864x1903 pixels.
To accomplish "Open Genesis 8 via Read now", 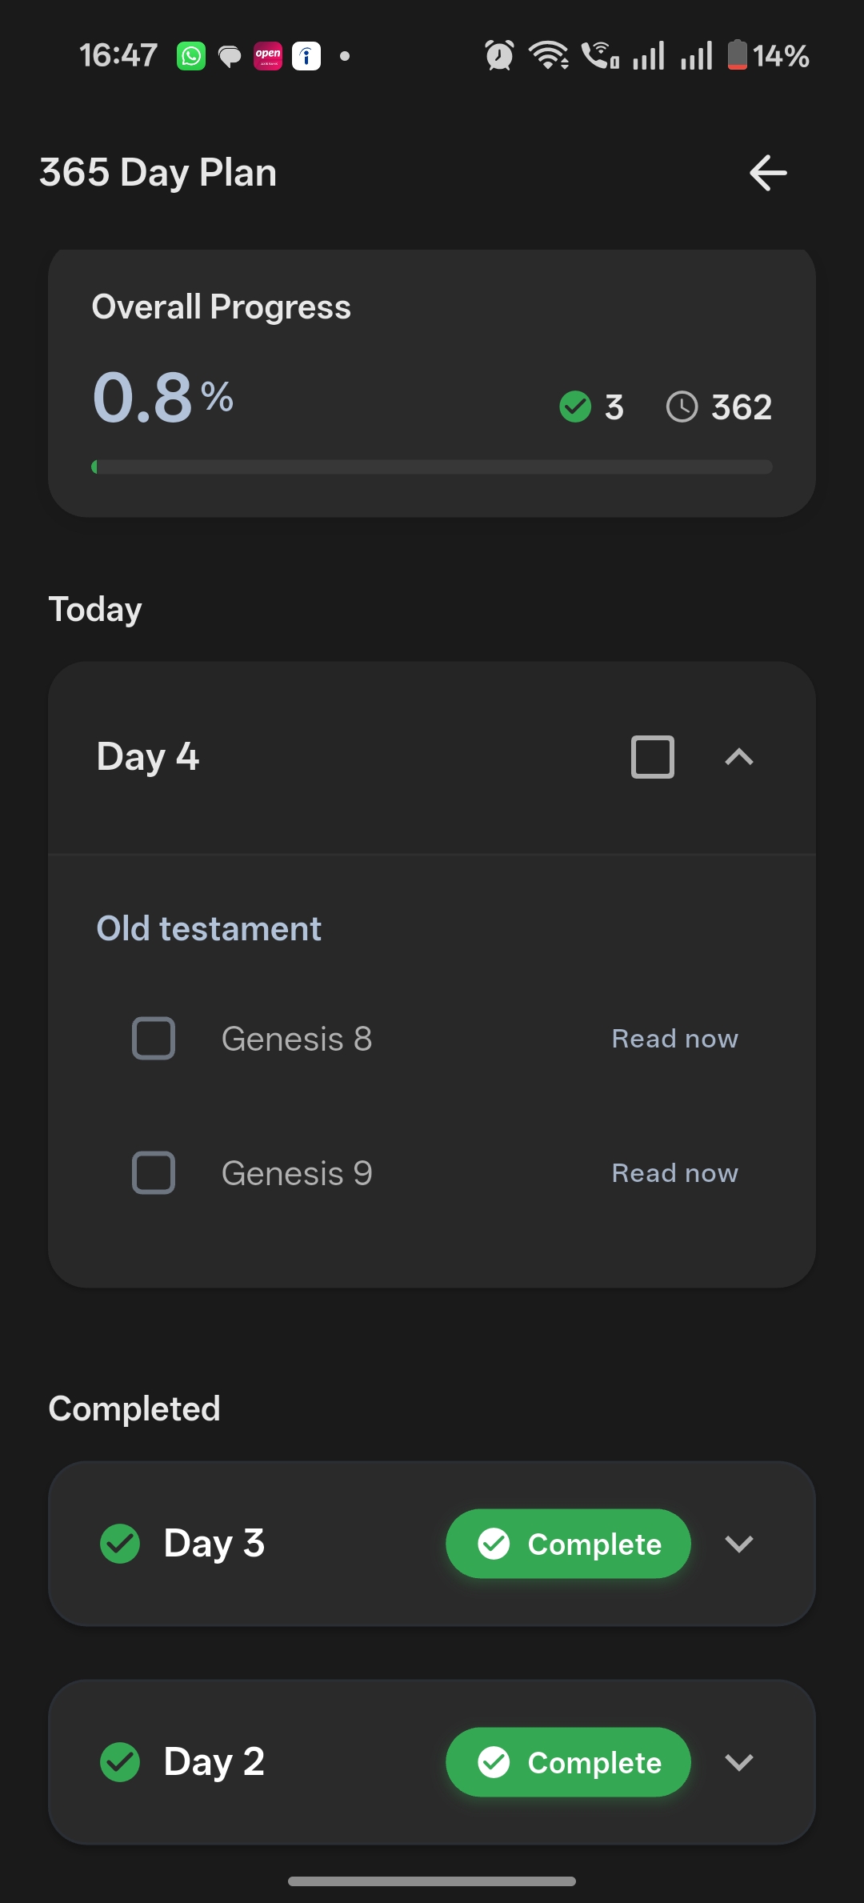I will [674, 1038].
